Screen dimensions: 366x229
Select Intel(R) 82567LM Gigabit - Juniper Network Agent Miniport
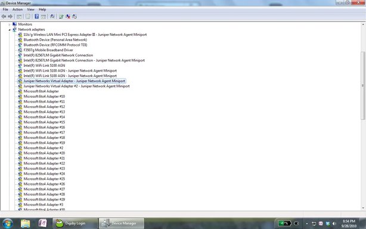(x=84, y=60)
